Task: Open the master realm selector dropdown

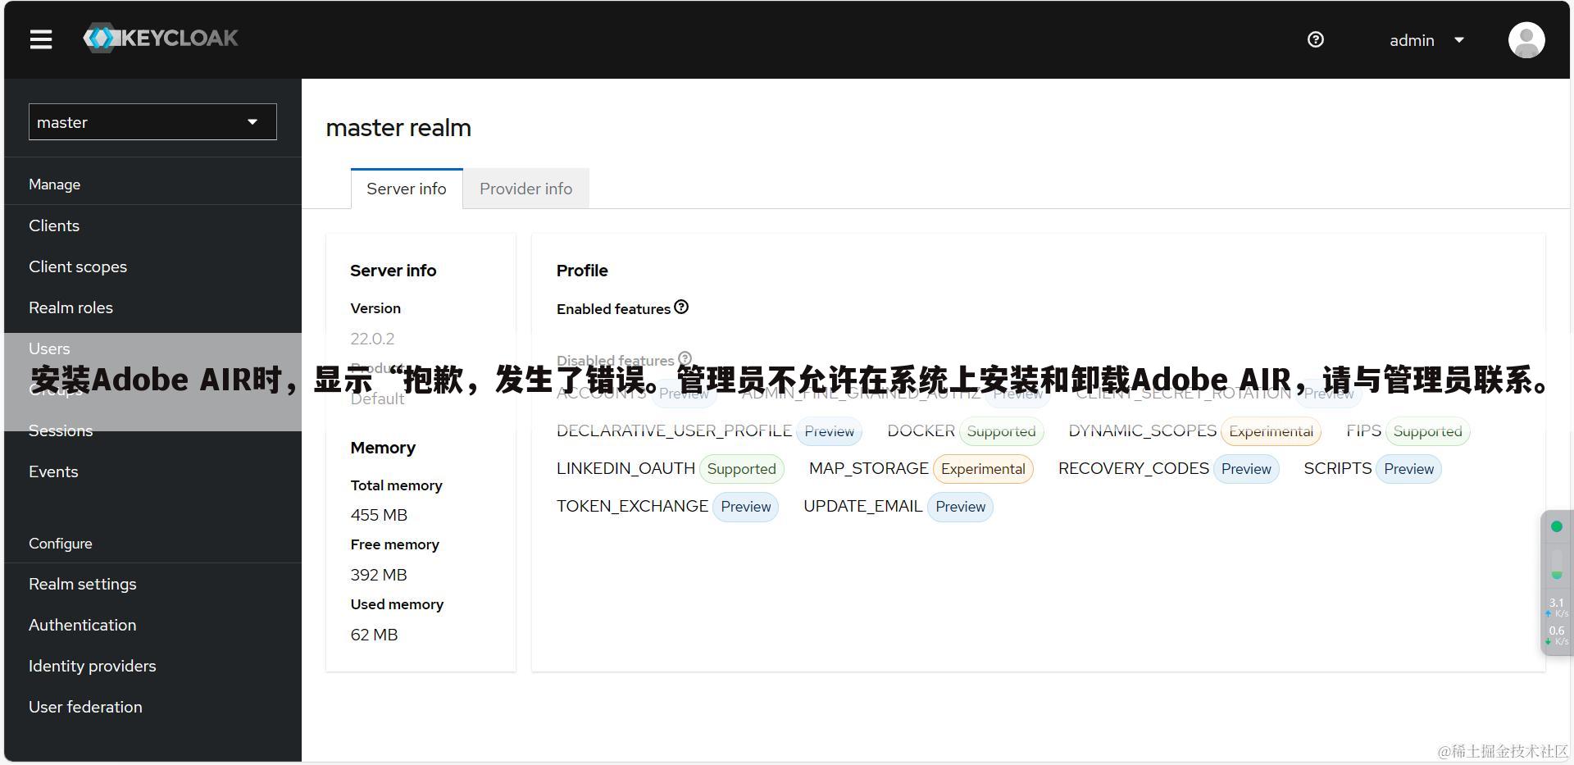Action: 152,122
